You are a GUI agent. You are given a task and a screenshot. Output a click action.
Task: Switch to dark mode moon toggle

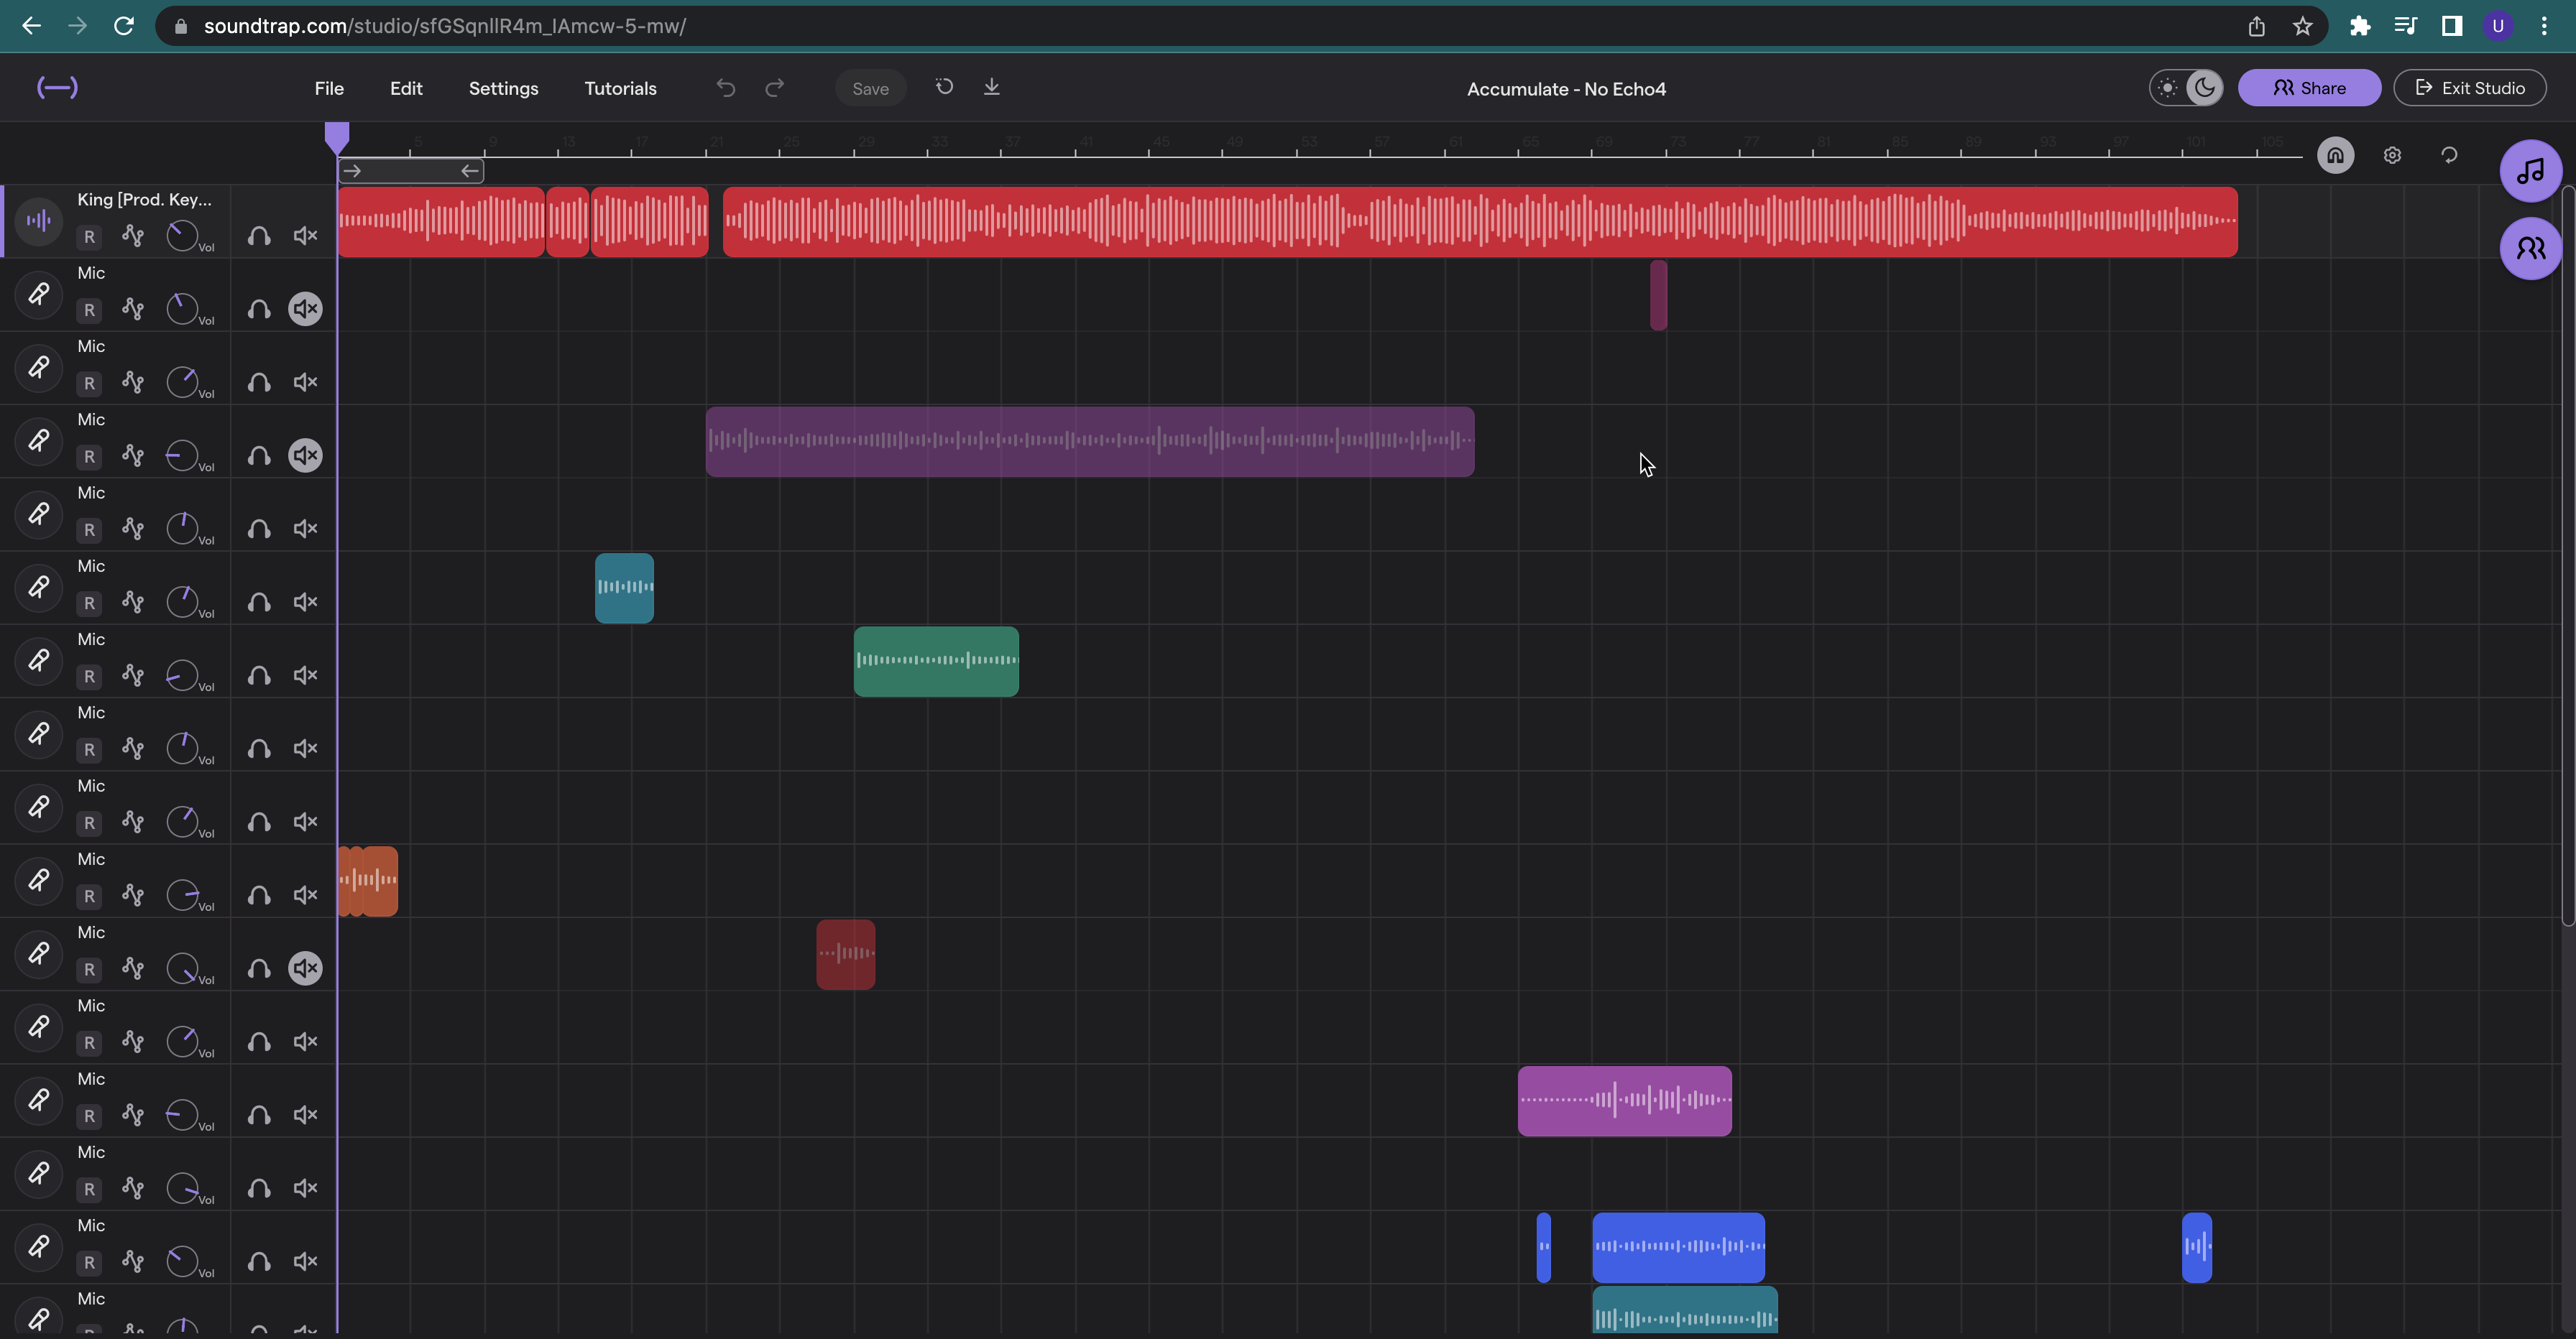point(2204,88)
